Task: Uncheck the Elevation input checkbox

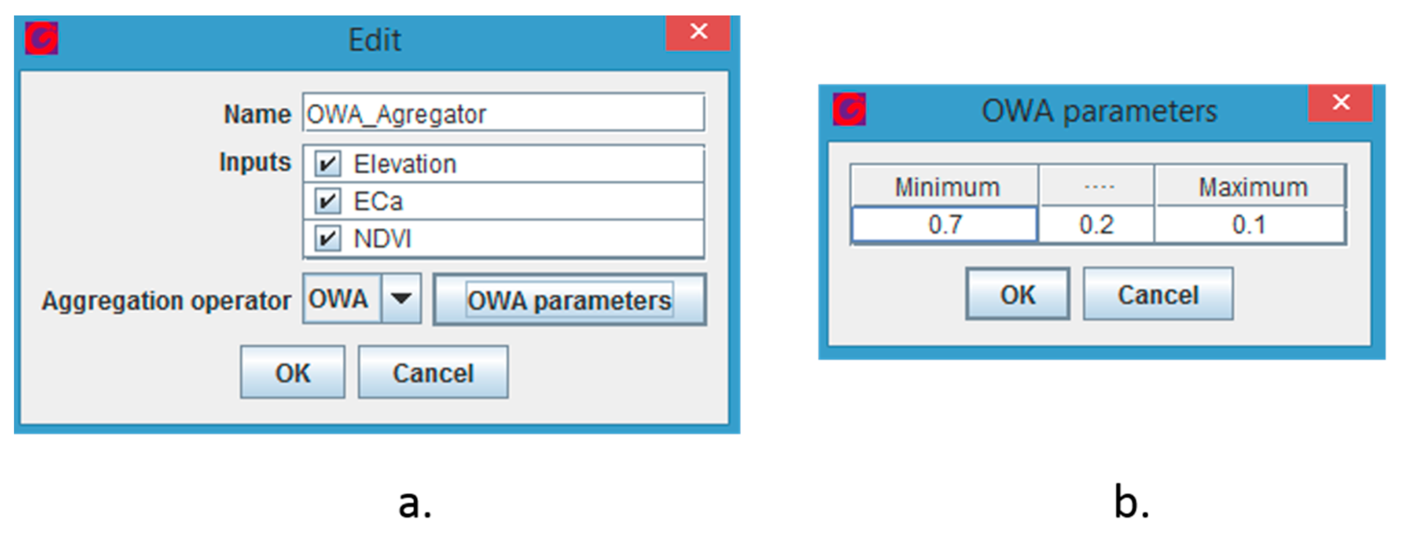Action: (328, 163)
